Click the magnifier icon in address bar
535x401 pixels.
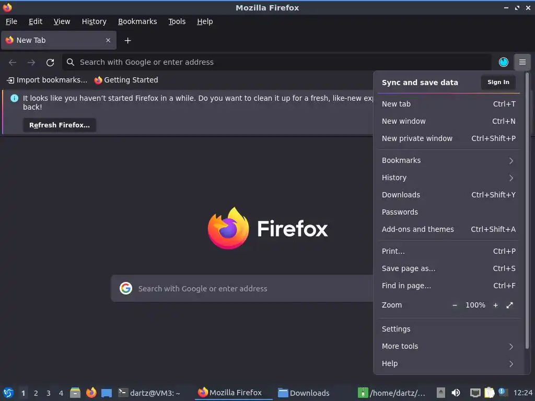pos(71,62)
